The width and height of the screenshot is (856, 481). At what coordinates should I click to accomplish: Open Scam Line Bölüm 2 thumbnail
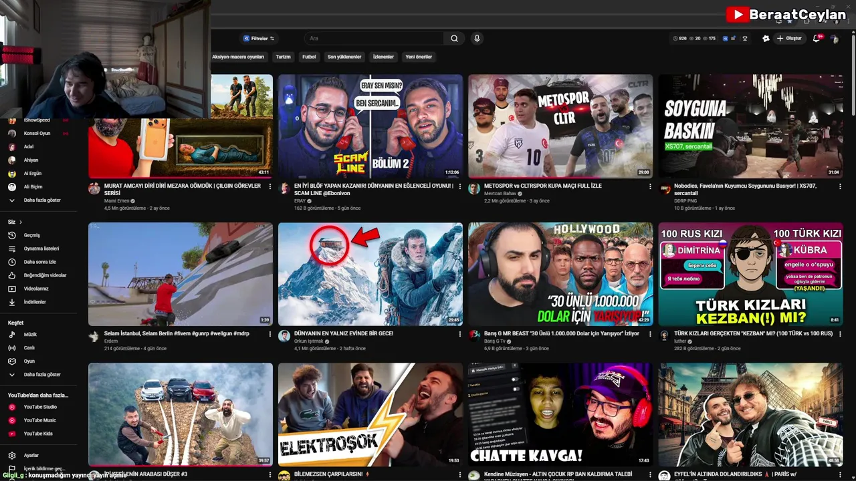coord(370,126)
